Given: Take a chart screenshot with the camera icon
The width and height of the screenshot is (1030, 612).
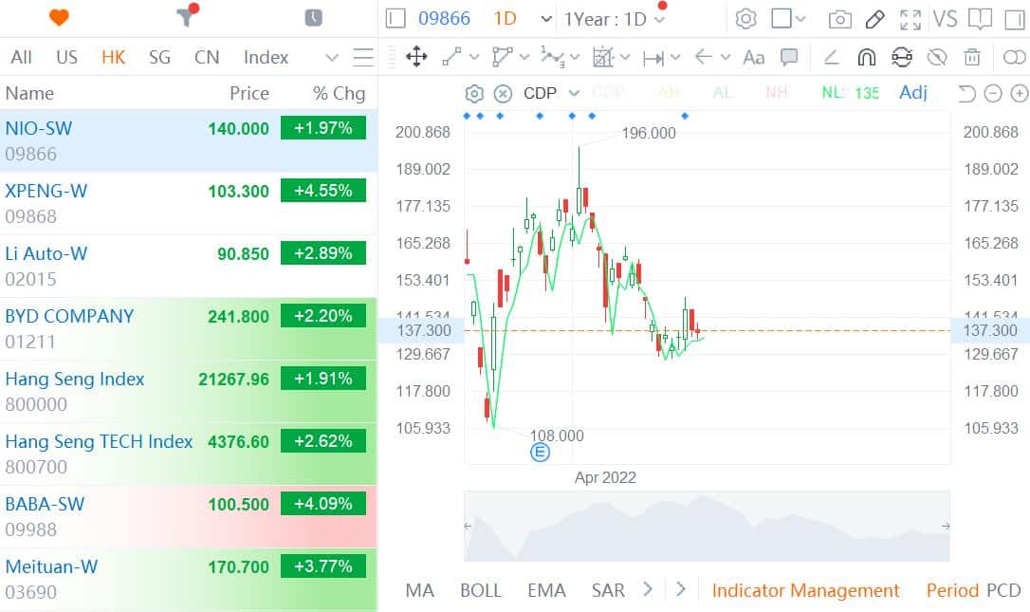Looking at the screenshot, I should [839, 18].
